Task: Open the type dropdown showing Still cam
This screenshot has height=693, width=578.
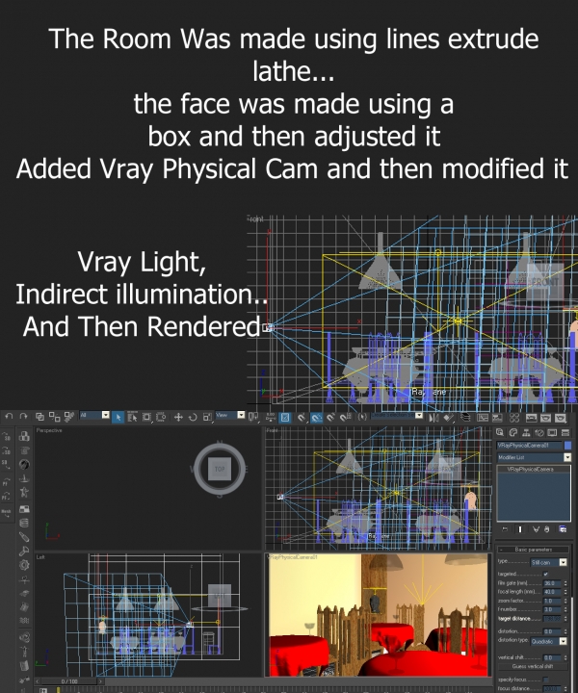Action: click(x=549, y=562)
